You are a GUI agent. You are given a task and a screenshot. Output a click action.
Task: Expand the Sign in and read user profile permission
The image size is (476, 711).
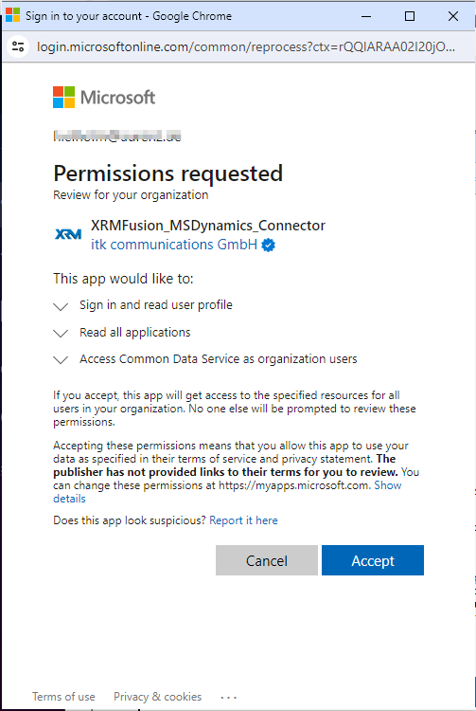61,306
